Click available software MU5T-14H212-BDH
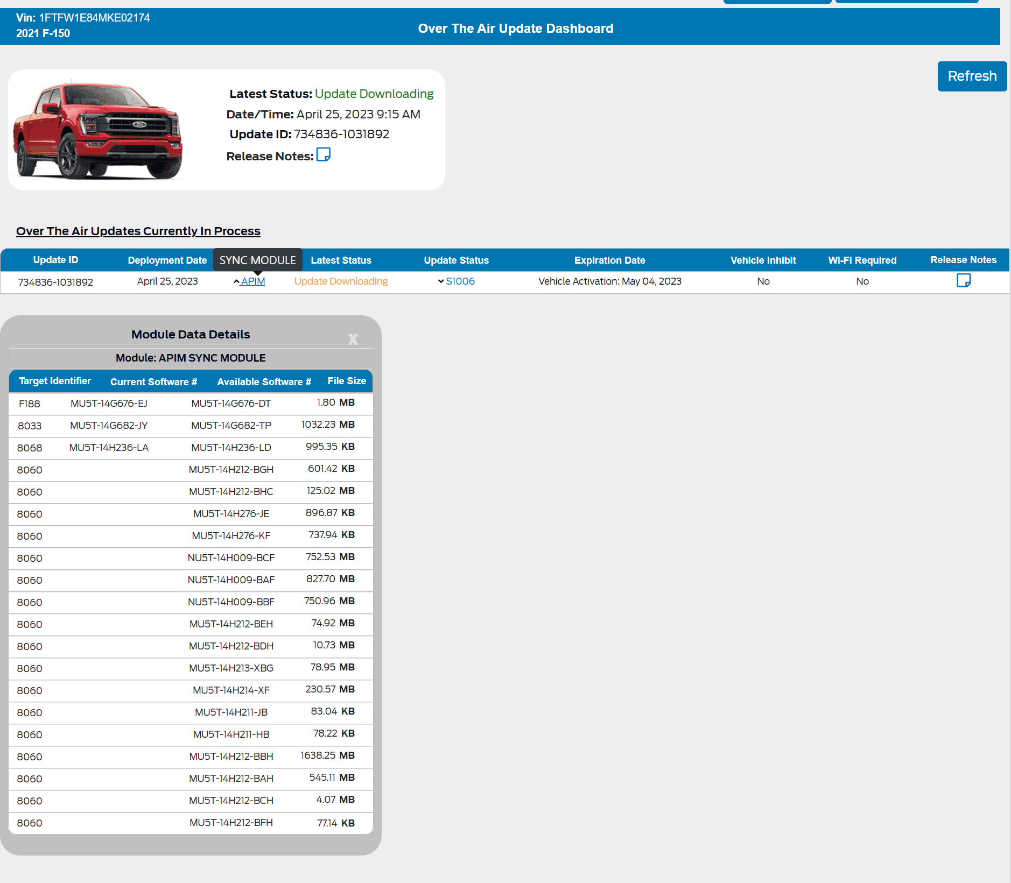The width and height of the screenshot is (1011, 883). point(231,646)
